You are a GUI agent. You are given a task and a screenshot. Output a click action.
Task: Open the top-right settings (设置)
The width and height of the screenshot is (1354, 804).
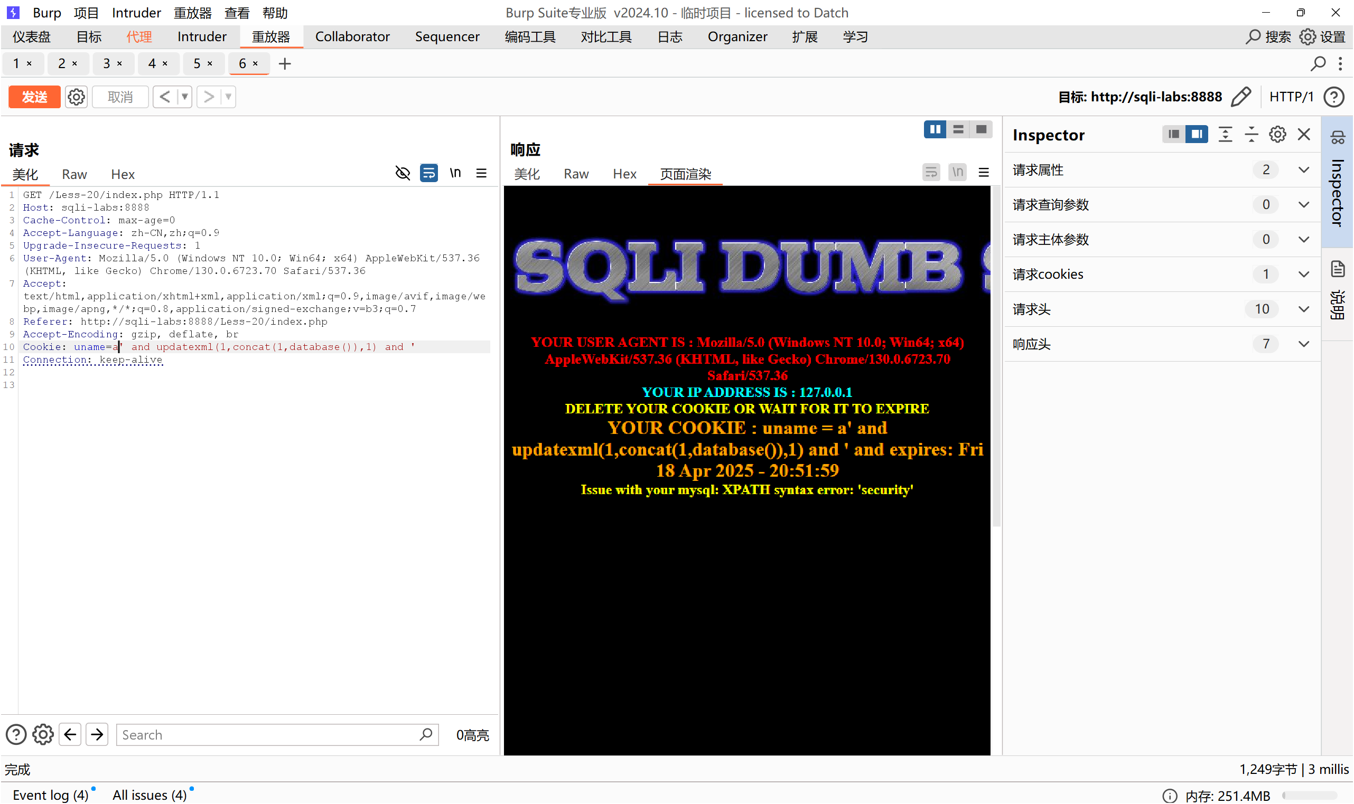1323,37
